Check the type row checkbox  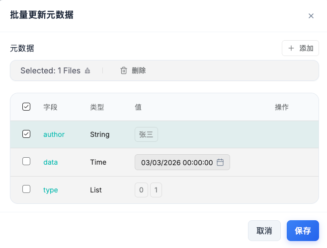click(26, 189)
